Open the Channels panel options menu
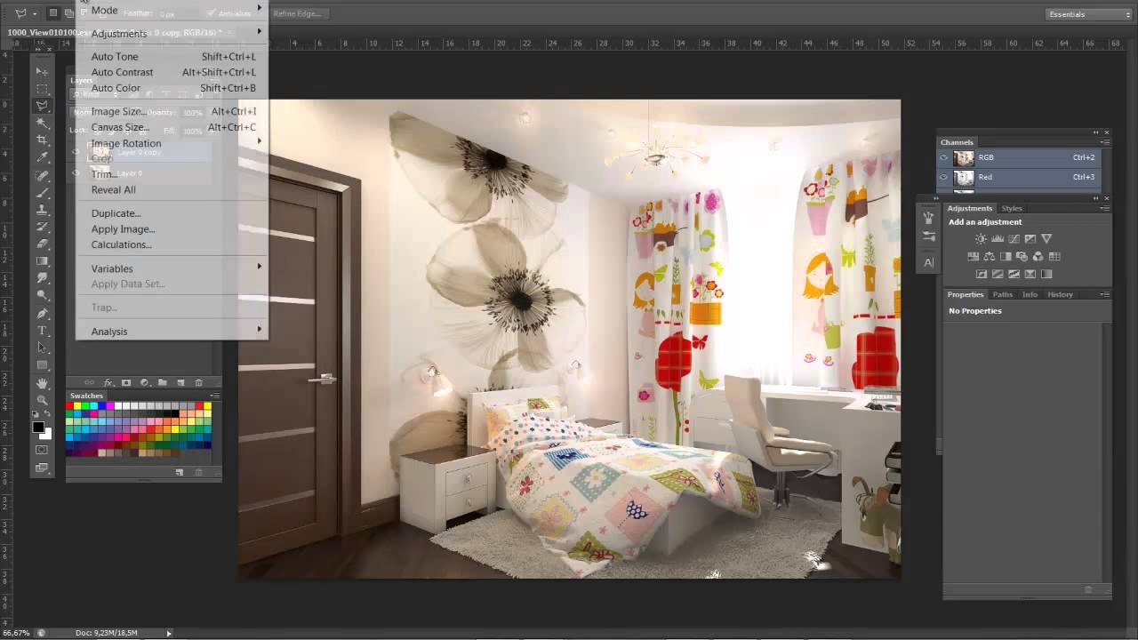Screen dimensions: 1138x640 [x=1105, y=142]
